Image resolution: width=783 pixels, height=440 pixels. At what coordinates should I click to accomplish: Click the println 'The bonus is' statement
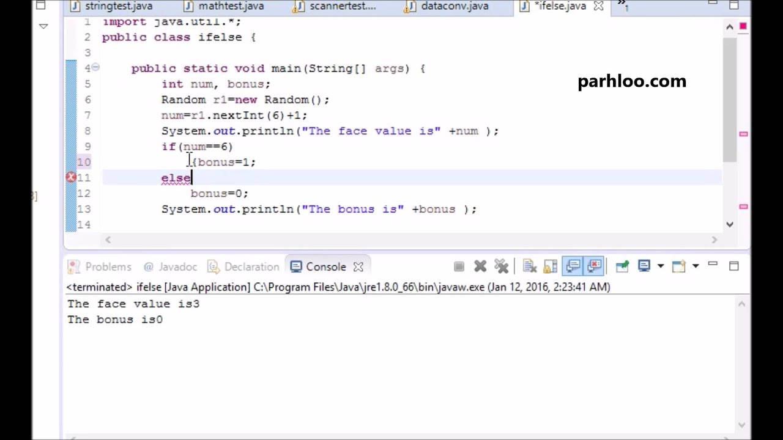(319, 209)
